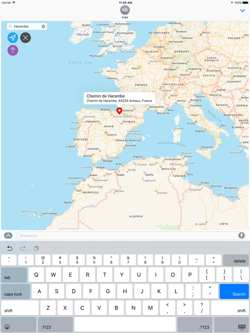Clear the Harambe search text

(x=43, y=26)
